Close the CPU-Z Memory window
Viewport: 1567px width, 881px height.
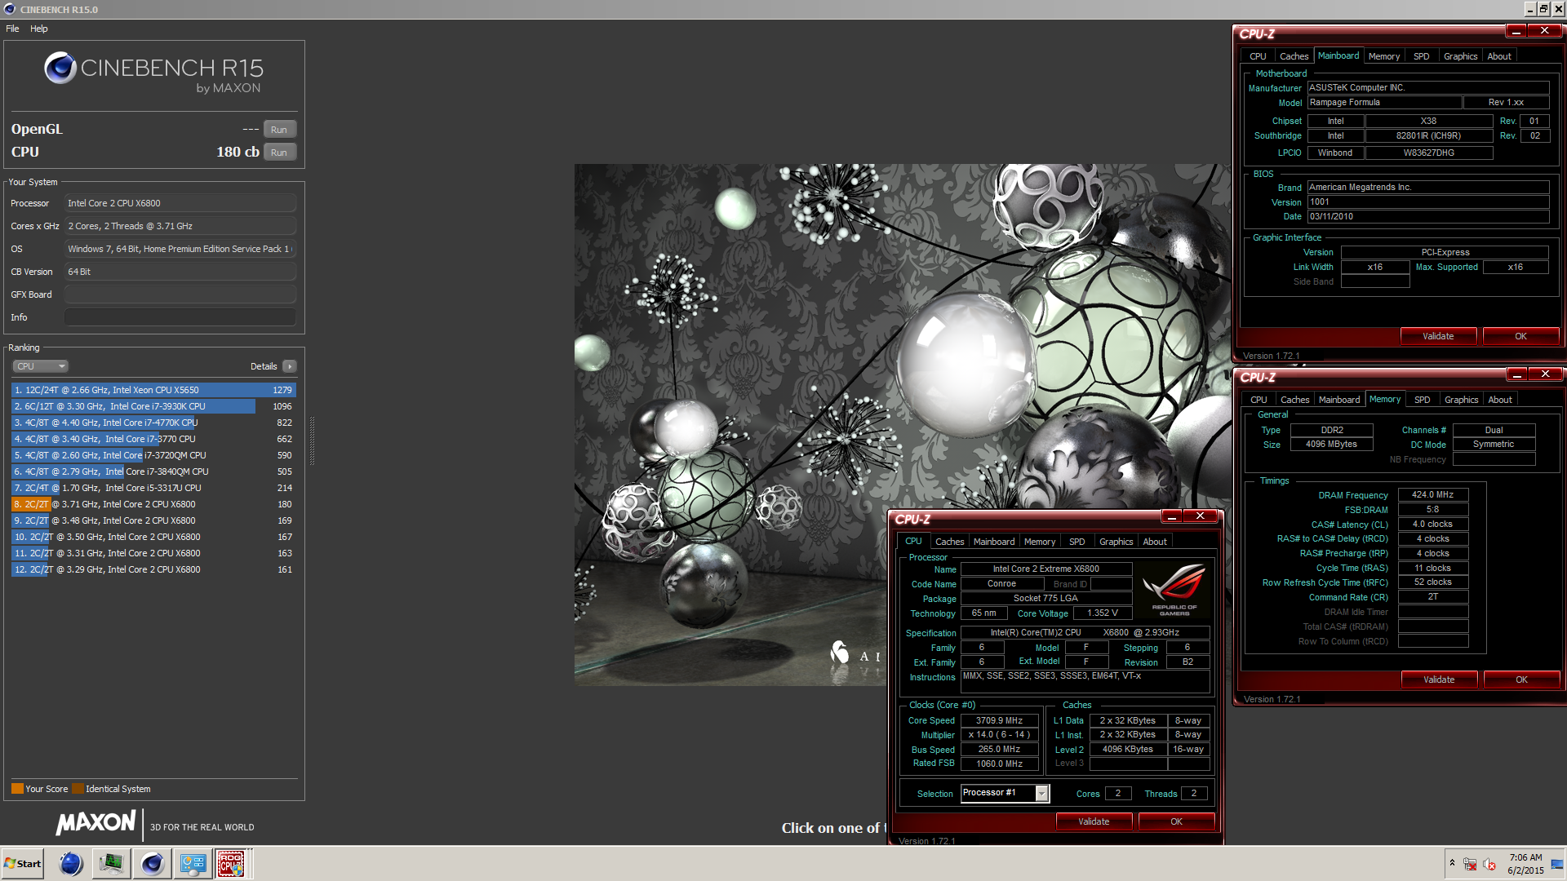(1545, 374)
